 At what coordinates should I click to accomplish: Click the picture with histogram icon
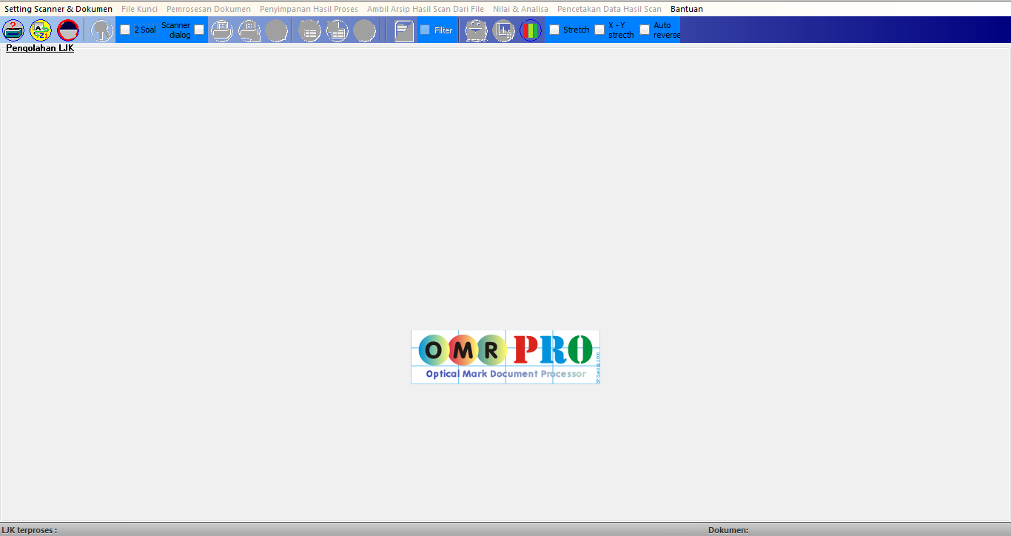click(x=503, y=30)
